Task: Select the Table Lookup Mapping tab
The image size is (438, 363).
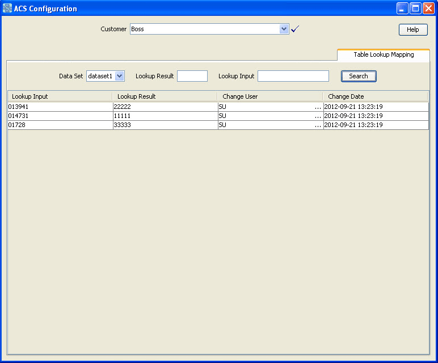Action: tap(384, 54)
